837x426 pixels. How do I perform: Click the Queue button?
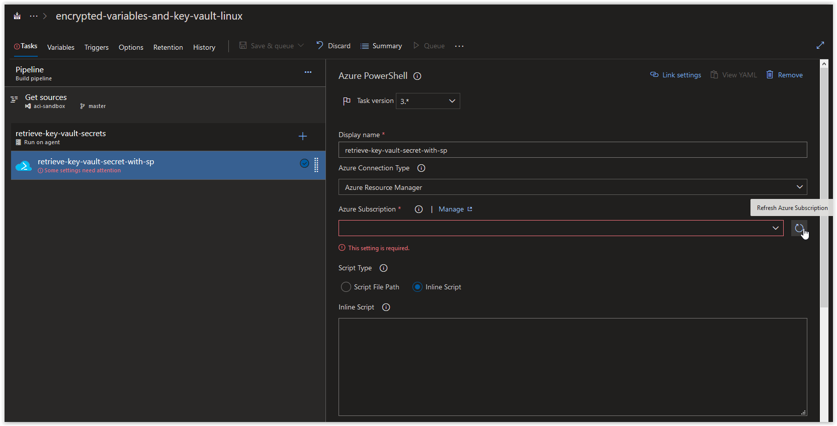pyautogui.click(x=429, y=46)
